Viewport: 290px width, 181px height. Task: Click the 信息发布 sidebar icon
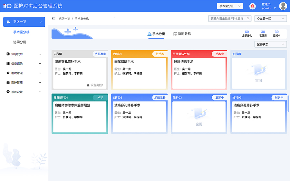(8, 54)
